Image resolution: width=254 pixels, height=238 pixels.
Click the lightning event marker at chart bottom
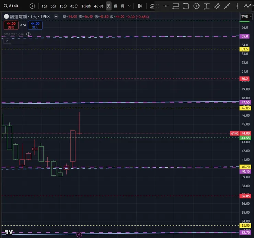(79, 235)
